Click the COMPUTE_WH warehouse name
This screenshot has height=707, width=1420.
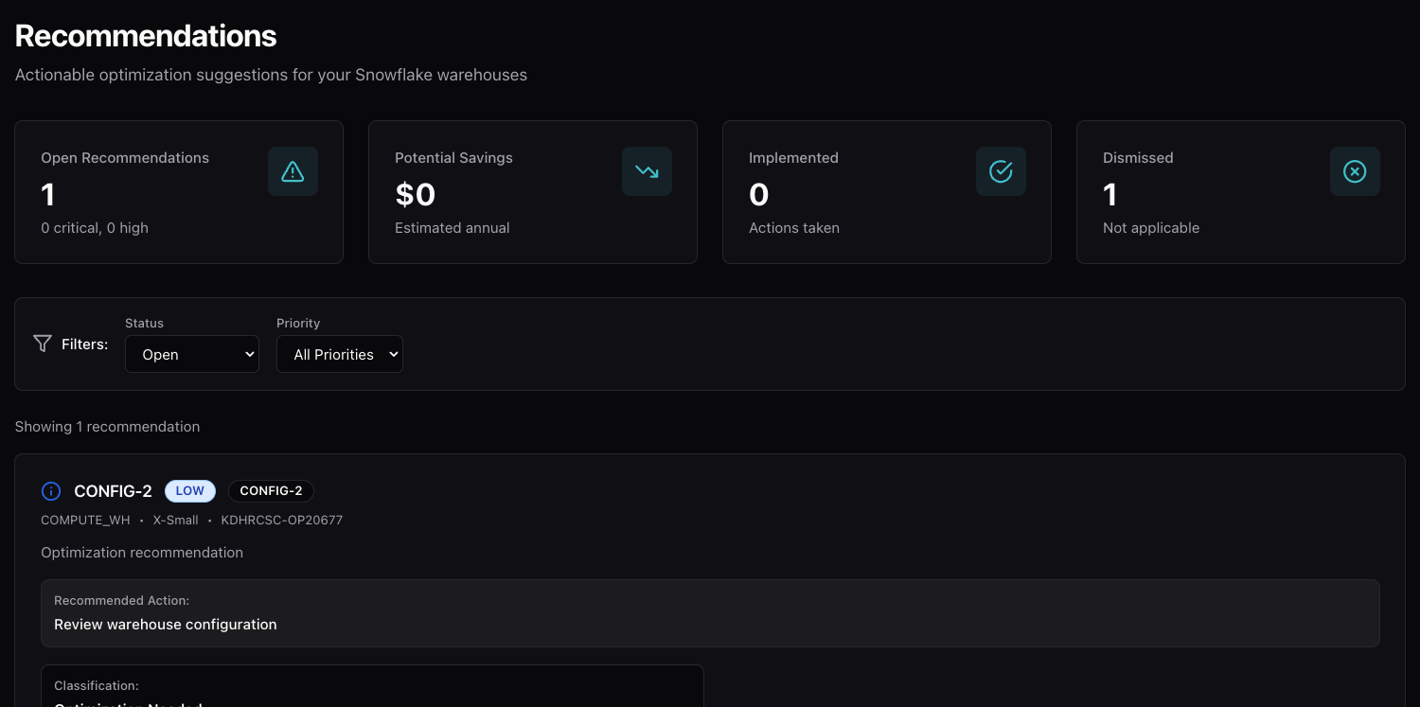coord(85,521)
